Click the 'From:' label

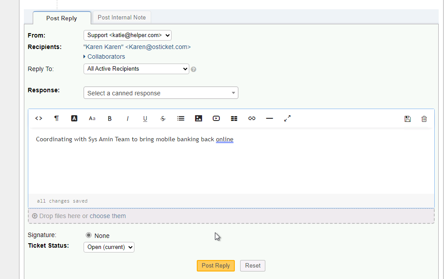37,35
